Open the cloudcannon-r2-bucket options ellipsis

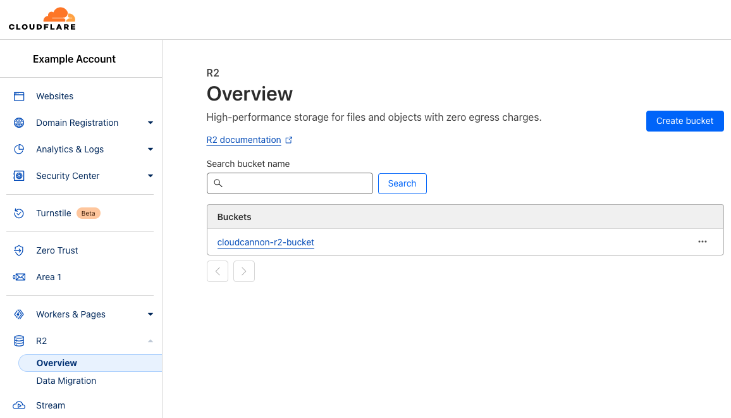point(703,242)
